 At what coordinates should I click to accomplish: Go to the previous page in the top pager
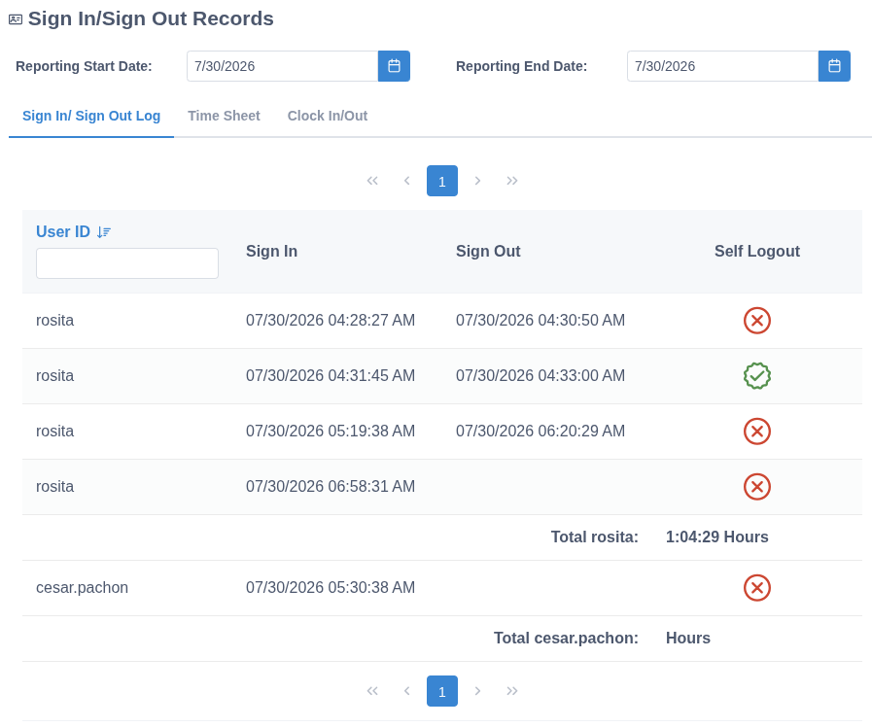pyautogui.click(x=407, y=181)
